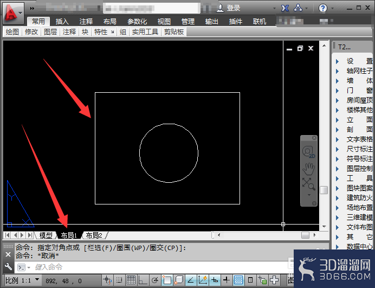375x288 pixels.
Task: Click the 登录 sign-in user icon
Action: [x=220, y=8]
